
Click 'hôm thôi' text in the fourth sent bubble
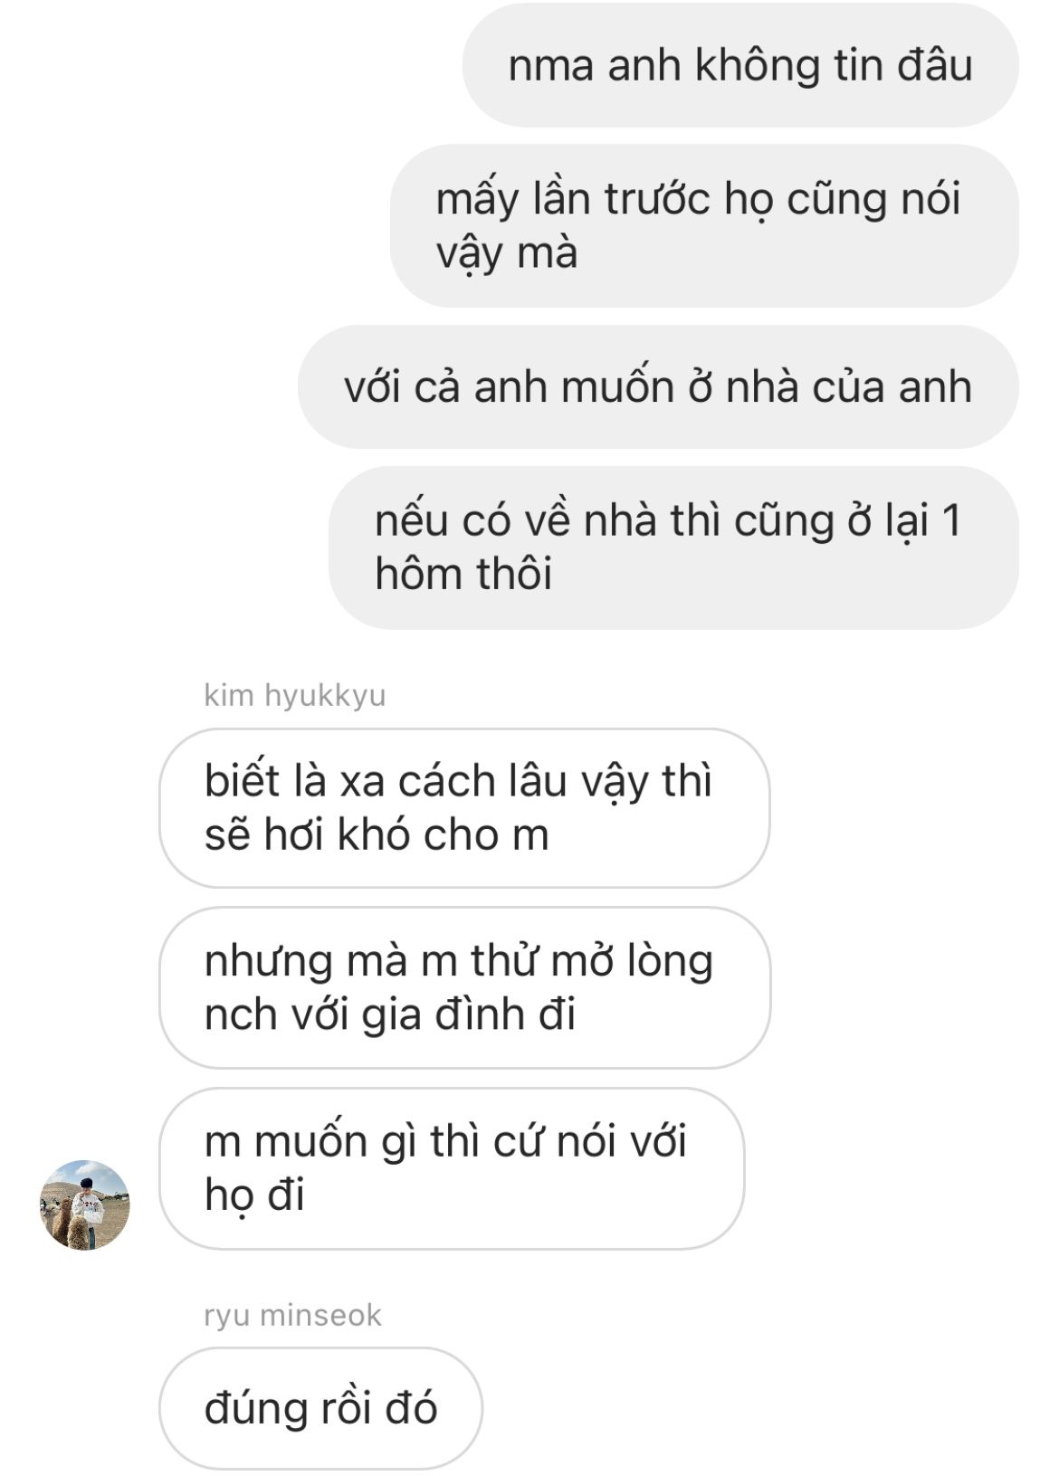463,574
